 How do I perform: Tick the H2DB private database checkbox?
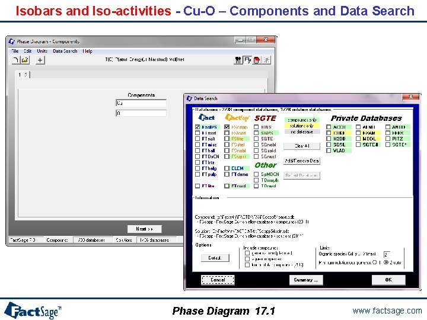click(x=329, y=139)
